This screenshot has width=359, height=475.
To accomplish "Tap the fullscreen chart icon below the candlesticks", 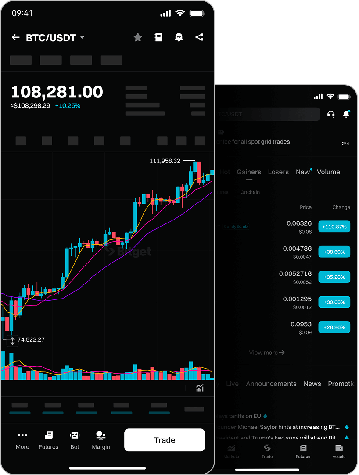I will point(200,388).
